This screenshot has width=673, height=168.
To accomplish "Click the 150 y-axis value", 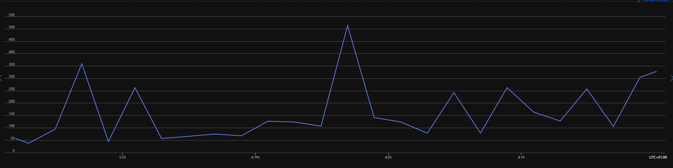I will 11,114.
